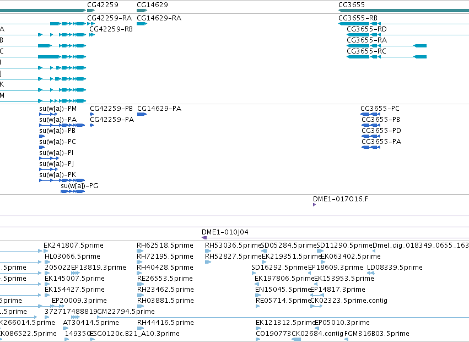The image size is (469, 342).
Task: Click the LD08339.5prime EST label
Action: 395,268
